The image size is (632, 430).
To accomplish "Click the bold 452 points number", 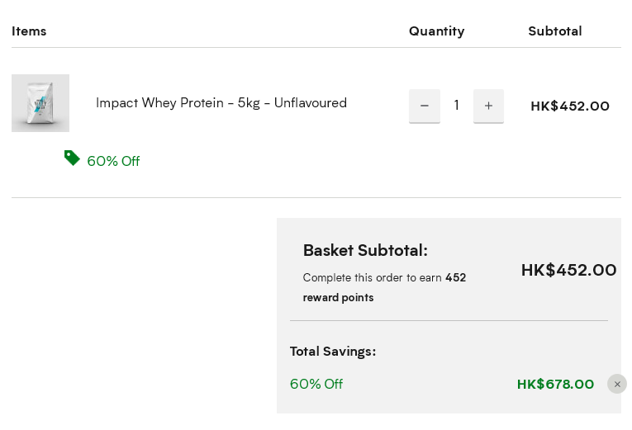I will coord(455,278).
